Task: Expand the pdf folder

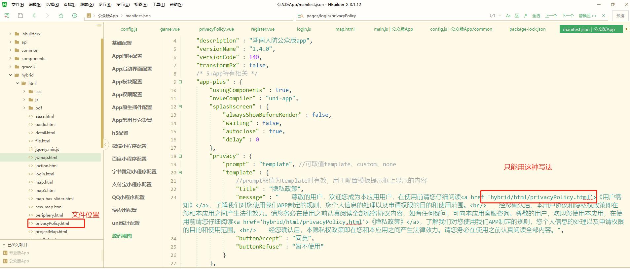Action: (24, 108)
